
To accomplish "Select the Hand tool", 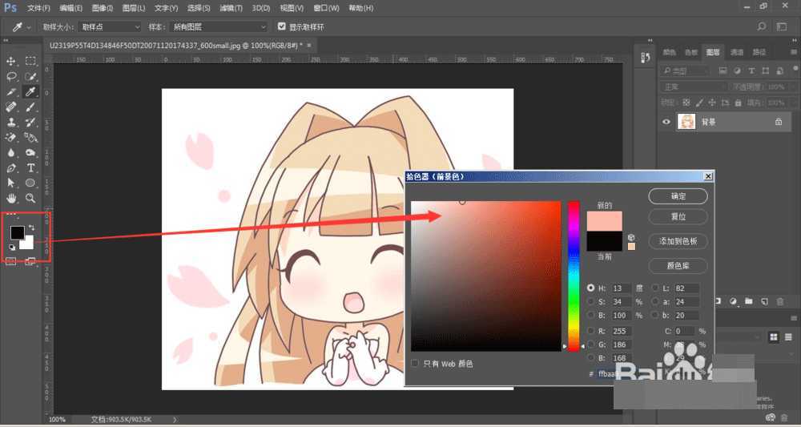I will [x=11, y=198].
